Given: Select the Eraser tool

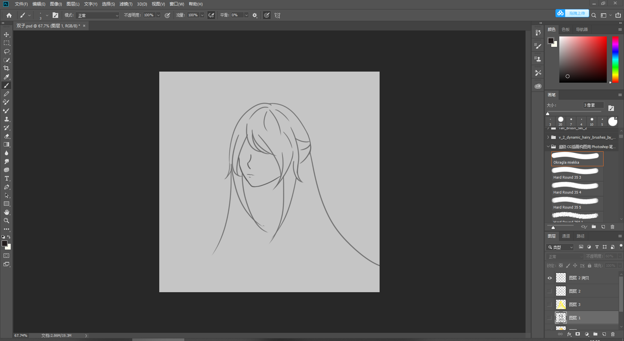Looking at the screenshot, I should tap(6, 136).
